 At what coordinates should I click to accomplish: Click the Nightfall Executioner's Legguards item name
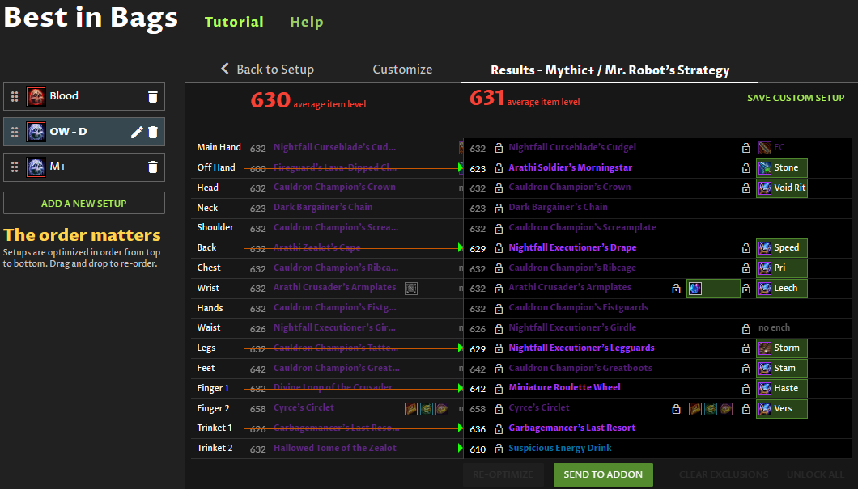(x=581, y=348)
